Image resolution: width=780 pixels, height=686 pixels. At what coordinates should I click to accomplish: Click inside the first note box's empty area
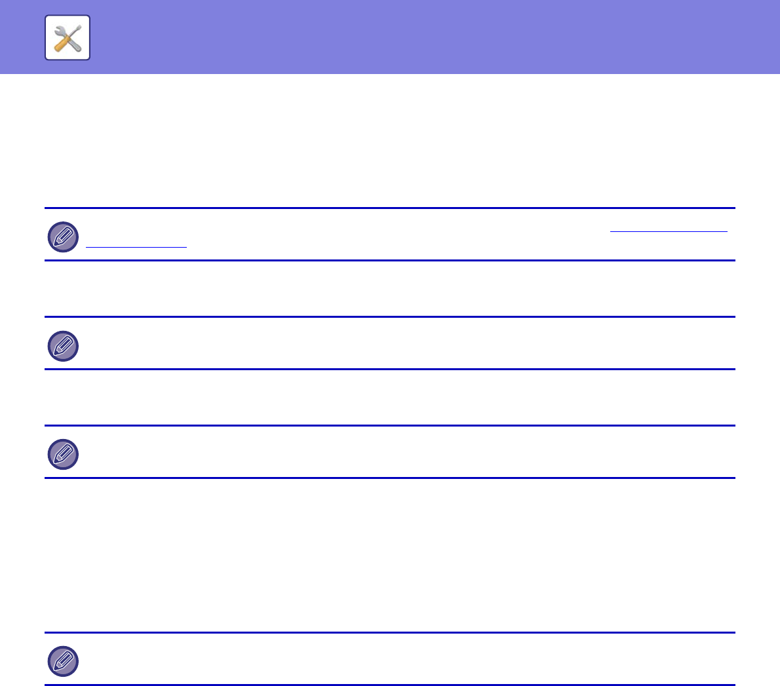pos(393,236)
